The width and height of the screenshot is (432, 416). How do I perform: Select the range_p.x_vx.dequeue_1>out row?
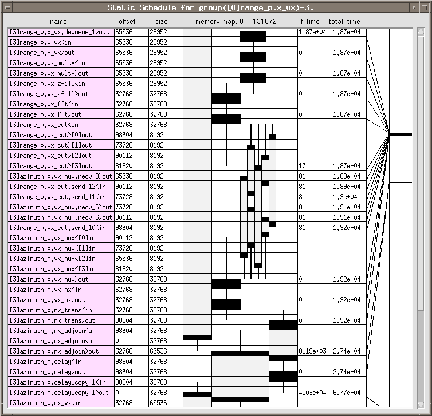60,32
